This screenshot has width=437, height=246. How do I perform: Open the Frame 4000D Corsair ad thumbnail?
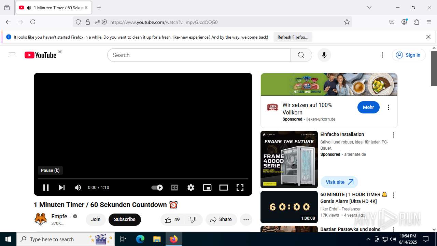(x=289, y=160)
